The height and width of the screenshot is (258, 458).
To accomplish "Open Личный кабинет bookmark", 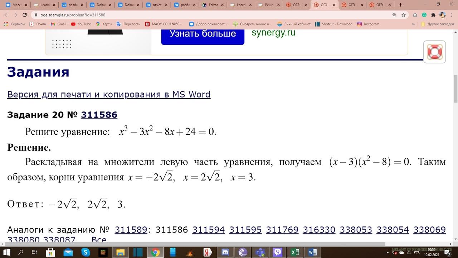I will coord(294,24).
